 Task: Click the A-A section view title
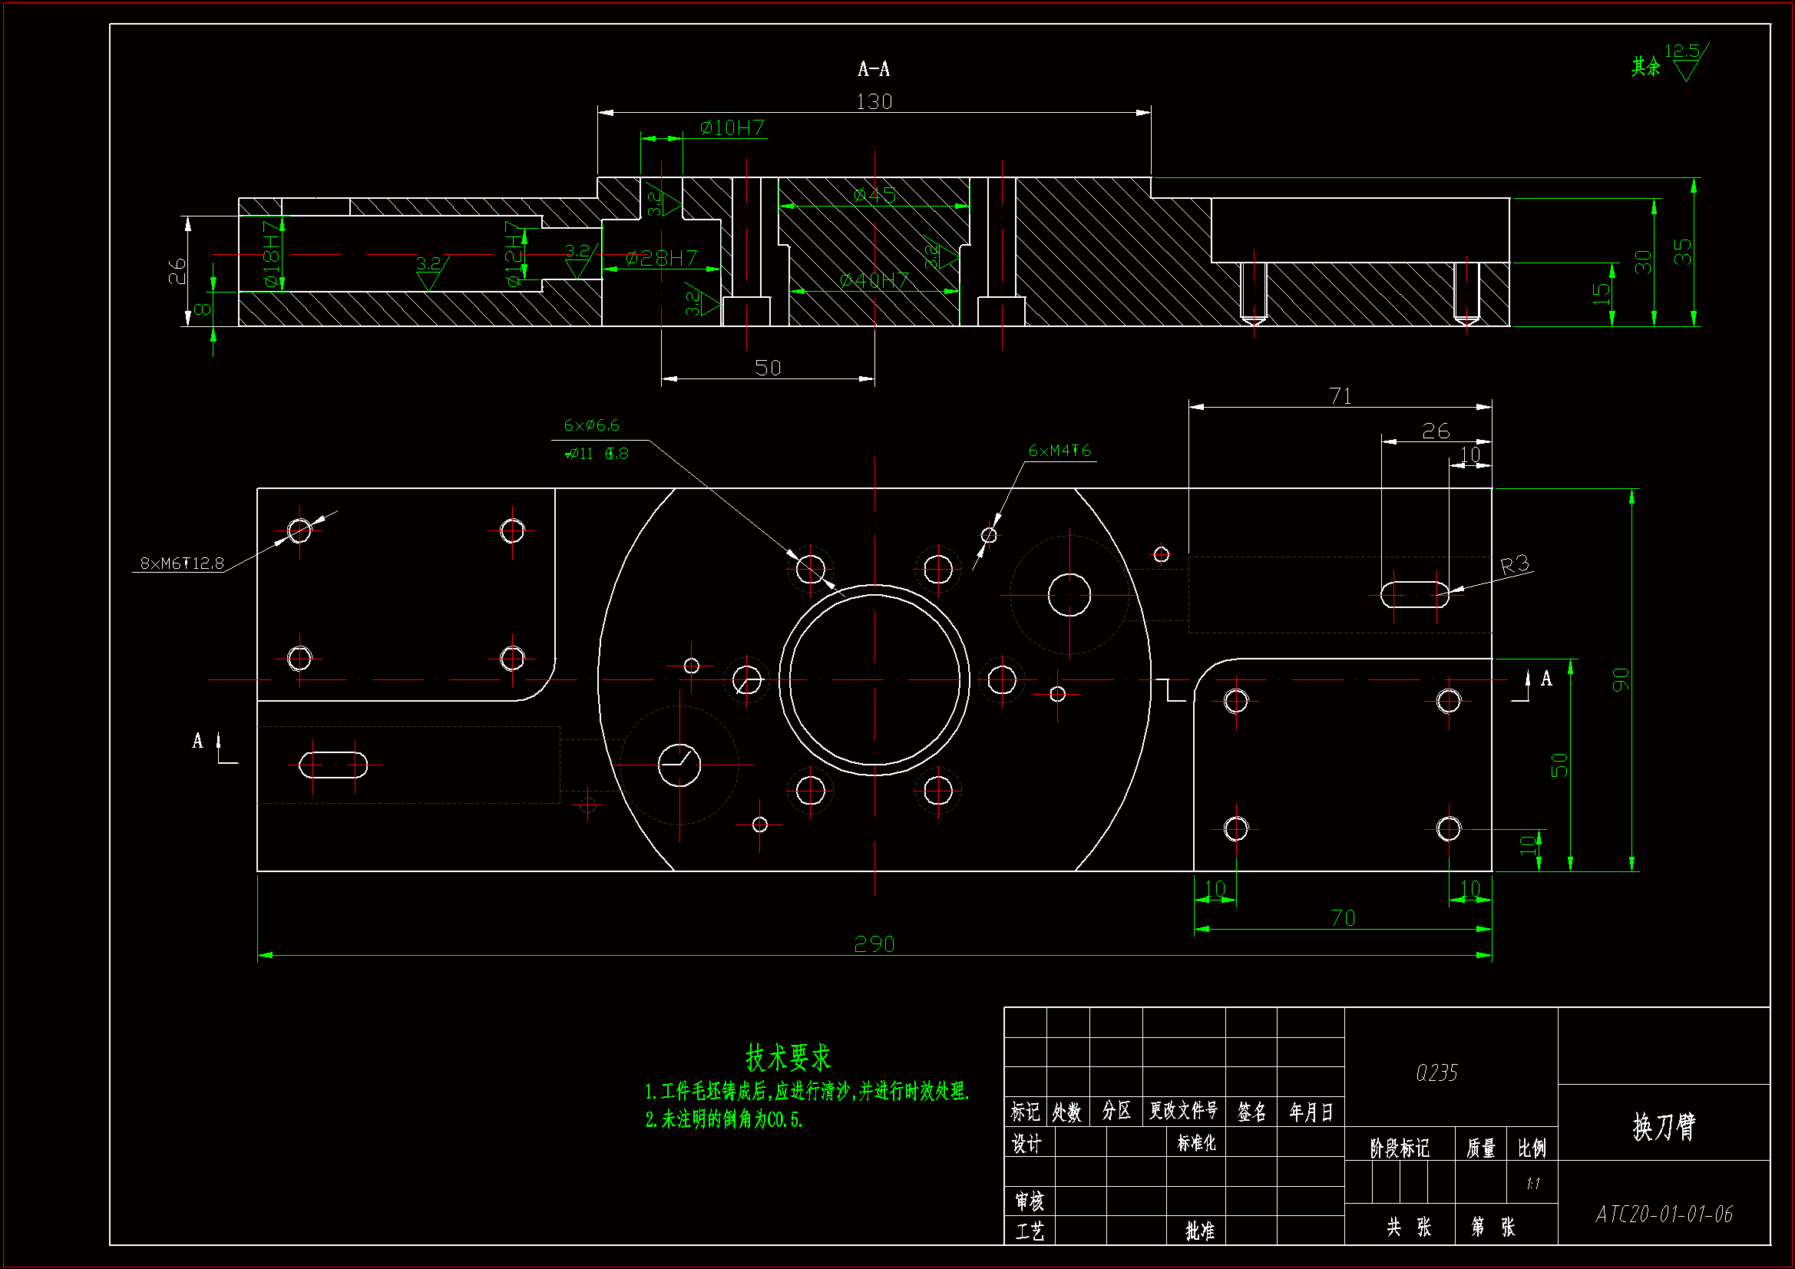point(873,70)
